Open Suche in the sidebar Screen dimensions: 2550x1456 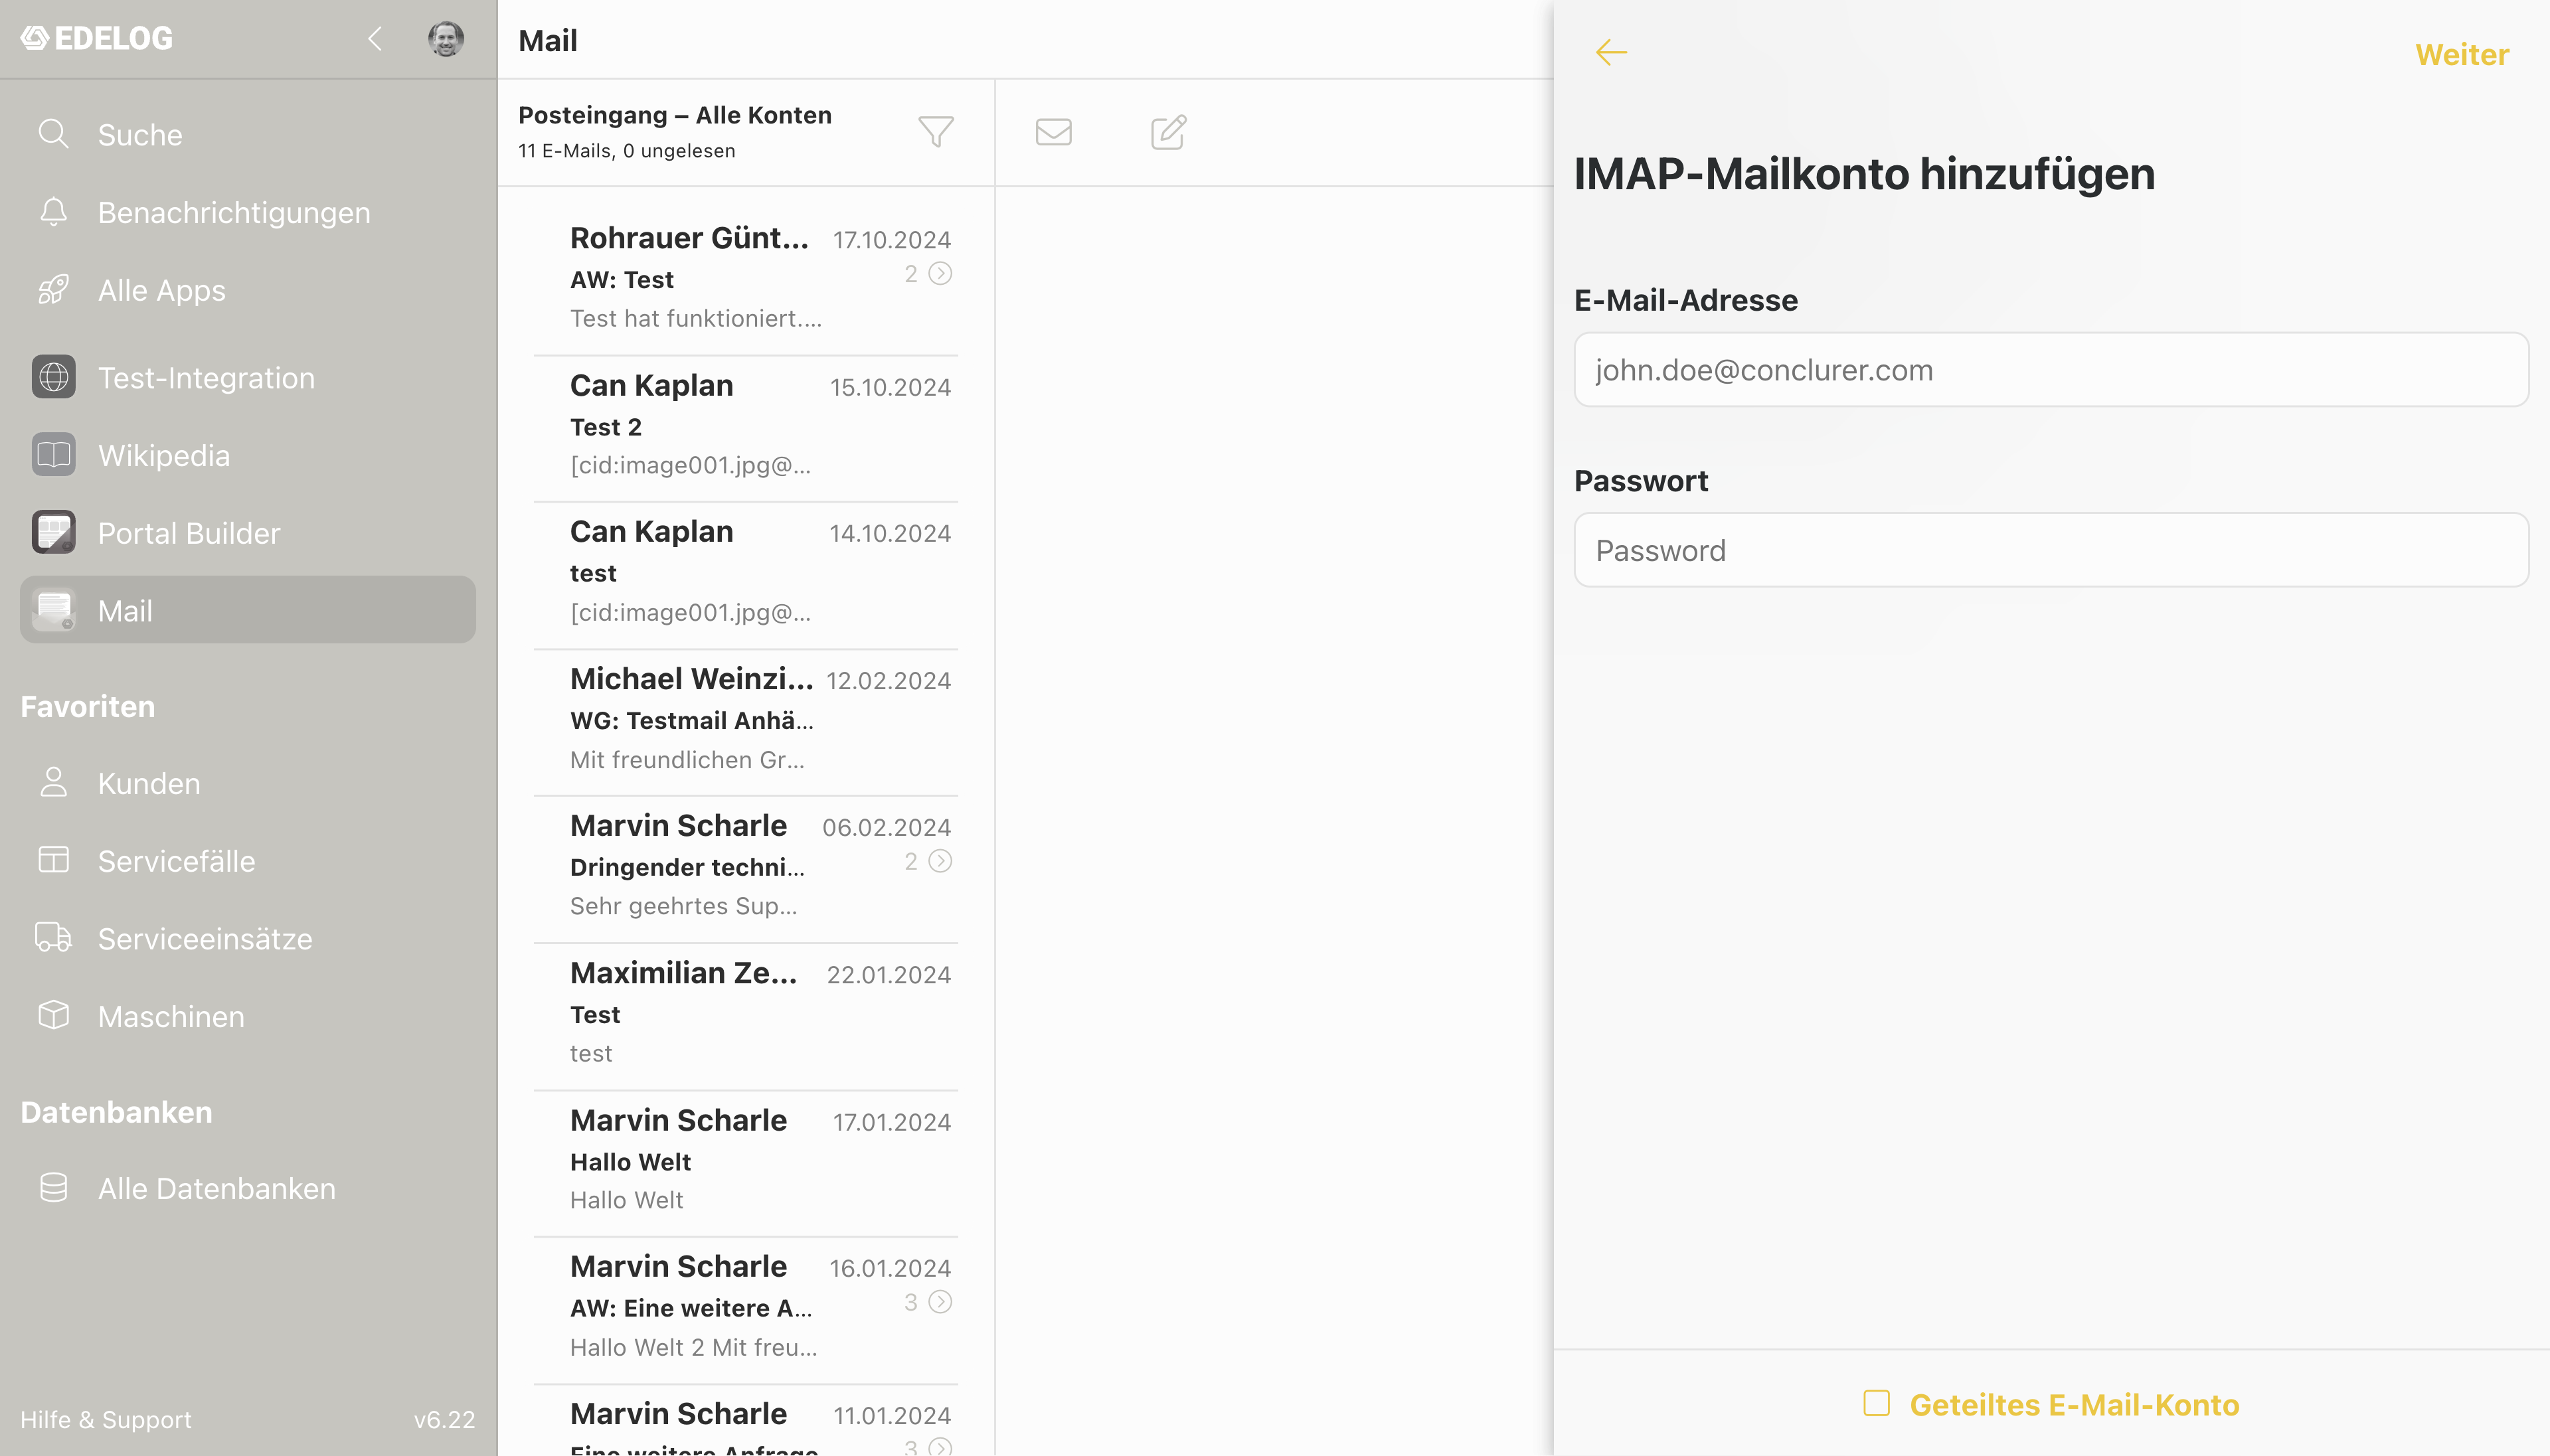[x=247, y=134]
